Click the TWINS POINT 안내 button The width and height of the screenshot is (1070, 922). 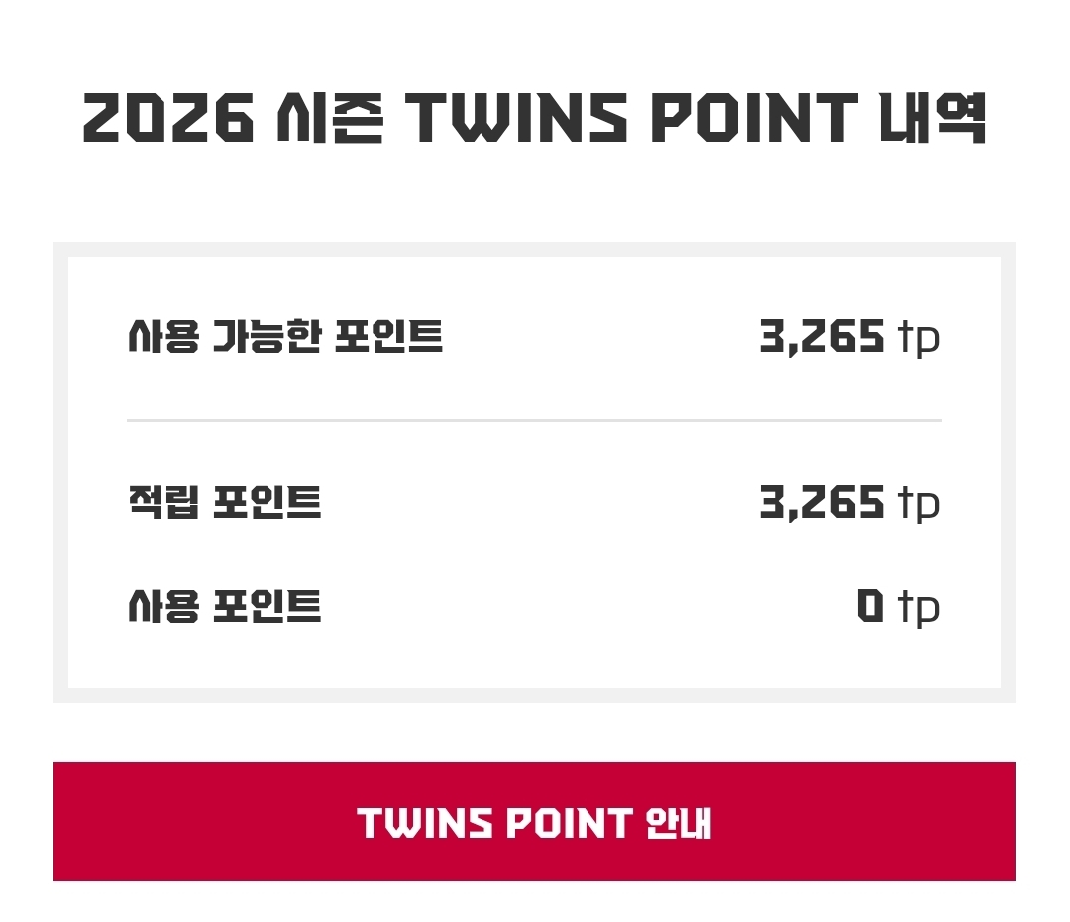[534, 822]
